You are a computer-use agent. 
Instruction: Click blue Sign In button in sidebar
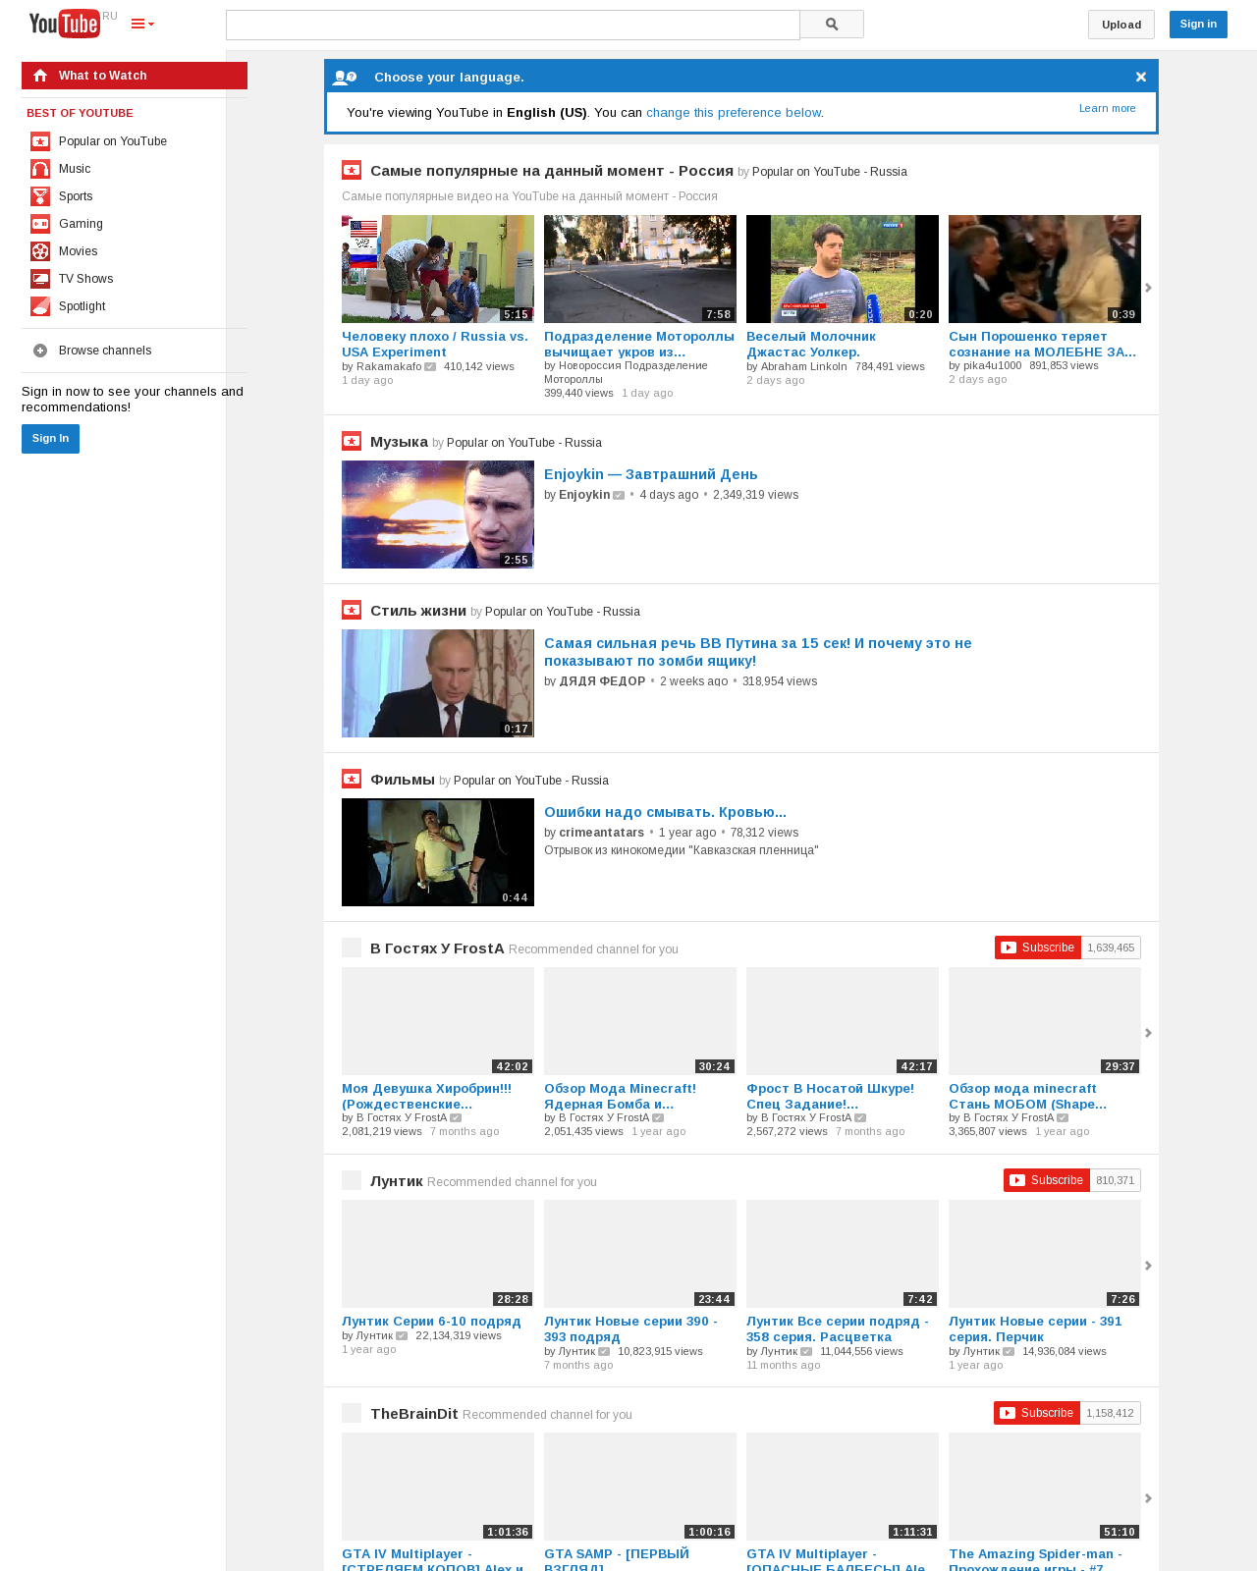pos(50,439)
